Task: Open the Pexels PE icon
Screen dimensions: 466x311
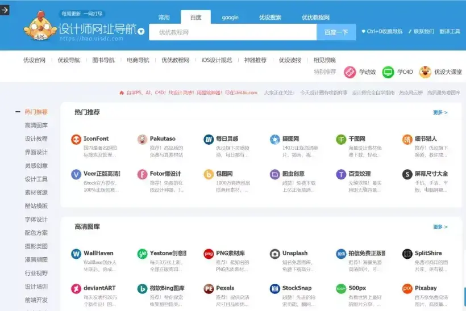Action: pyautogui.click(x=209, y=288)
